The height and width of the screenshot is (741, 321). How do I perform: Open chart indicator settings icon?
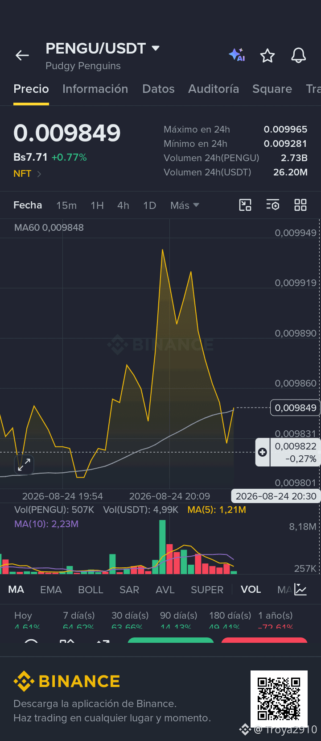(x=273, y=205)
